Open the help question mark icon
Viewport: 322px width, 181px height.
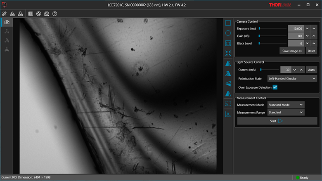[x=54, y=14]
